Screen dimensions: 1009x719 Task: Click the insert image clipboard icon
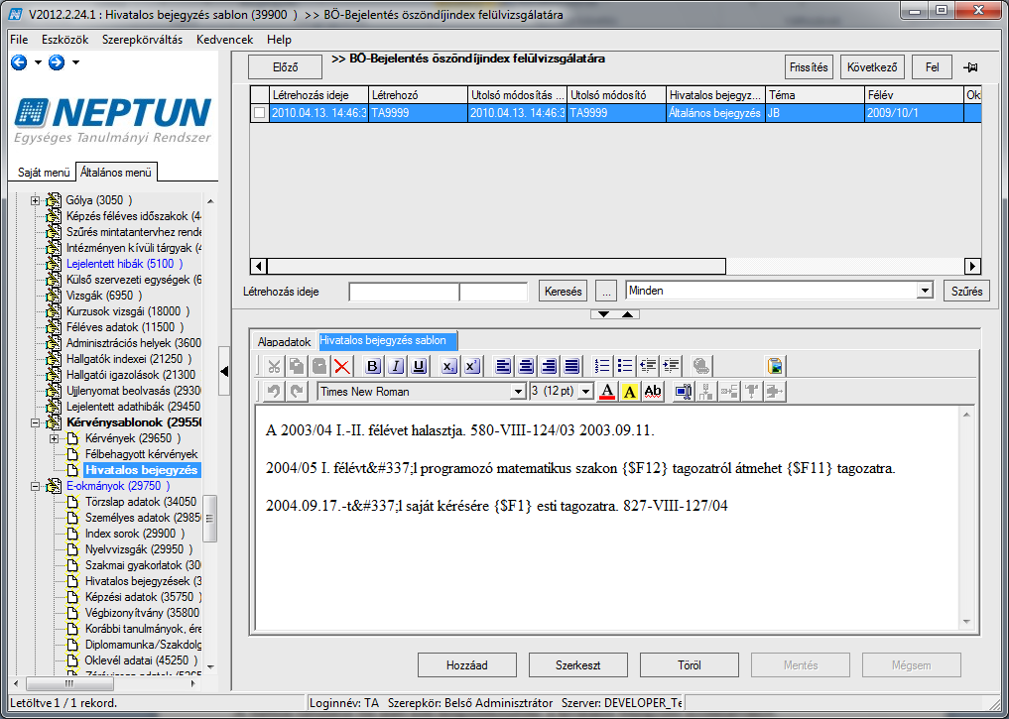(x=776, y=367)
